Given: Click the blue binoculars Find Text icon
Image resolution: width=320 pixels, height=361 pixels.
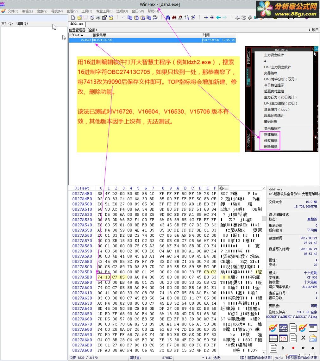Looking at the screenshot, I should click(x=168, y=17).
